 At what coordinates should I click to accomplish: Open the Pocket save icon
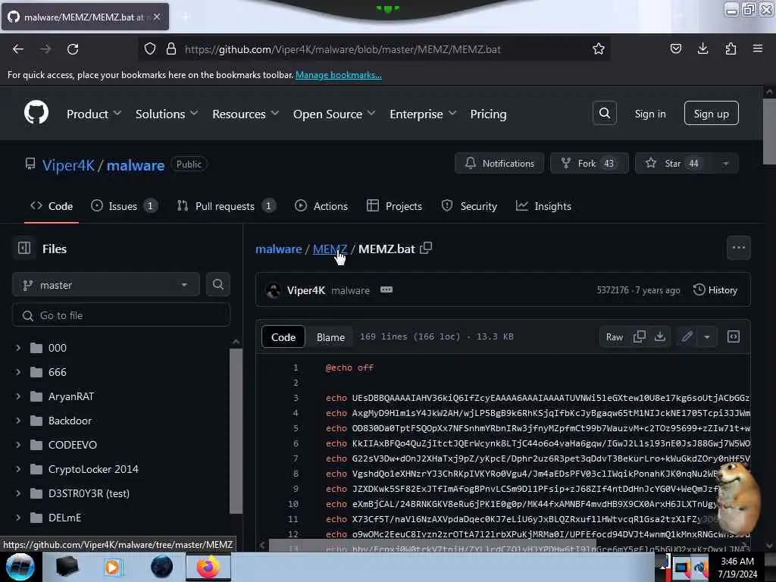(x=675, y=48)
